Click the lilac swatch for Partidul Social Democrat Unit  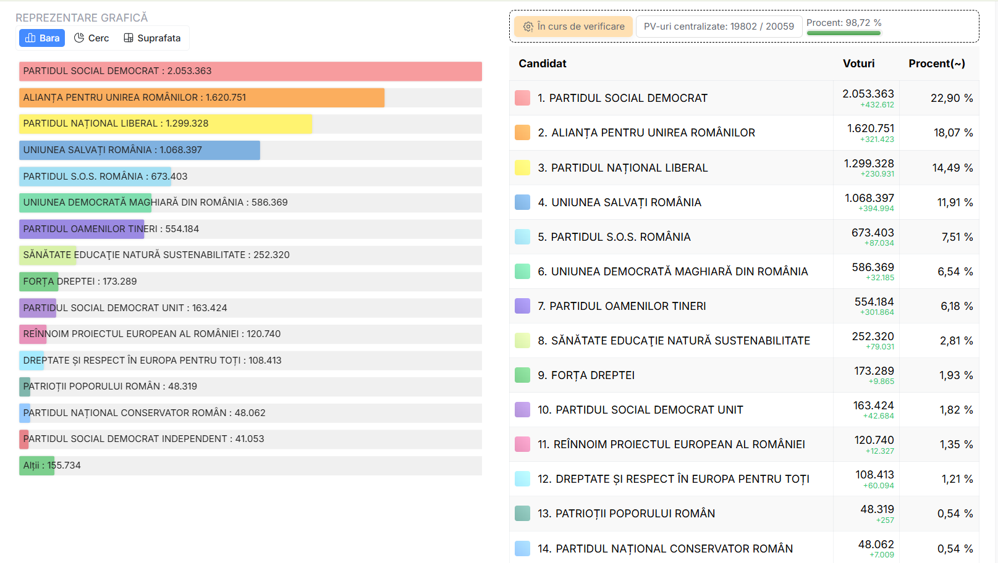[522, 410]
